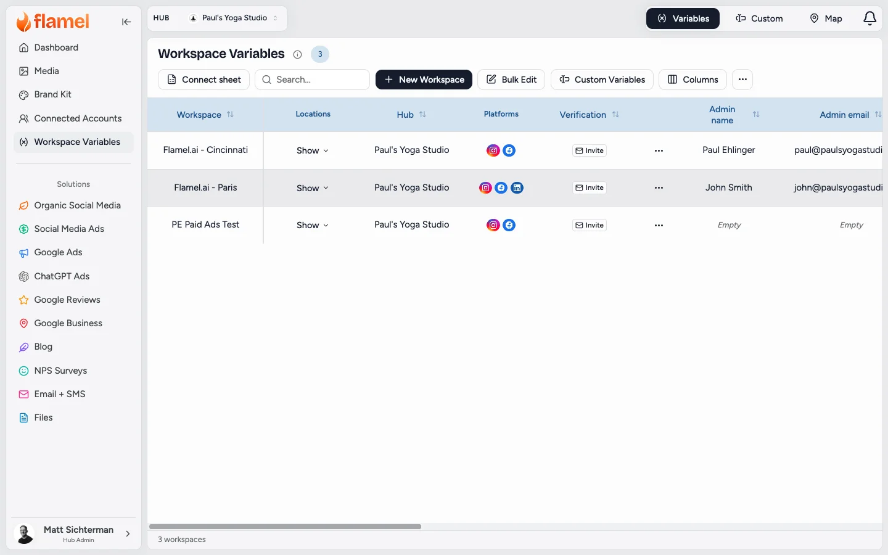Open Google Reviews in the sidebar

[x=74, y=300]
